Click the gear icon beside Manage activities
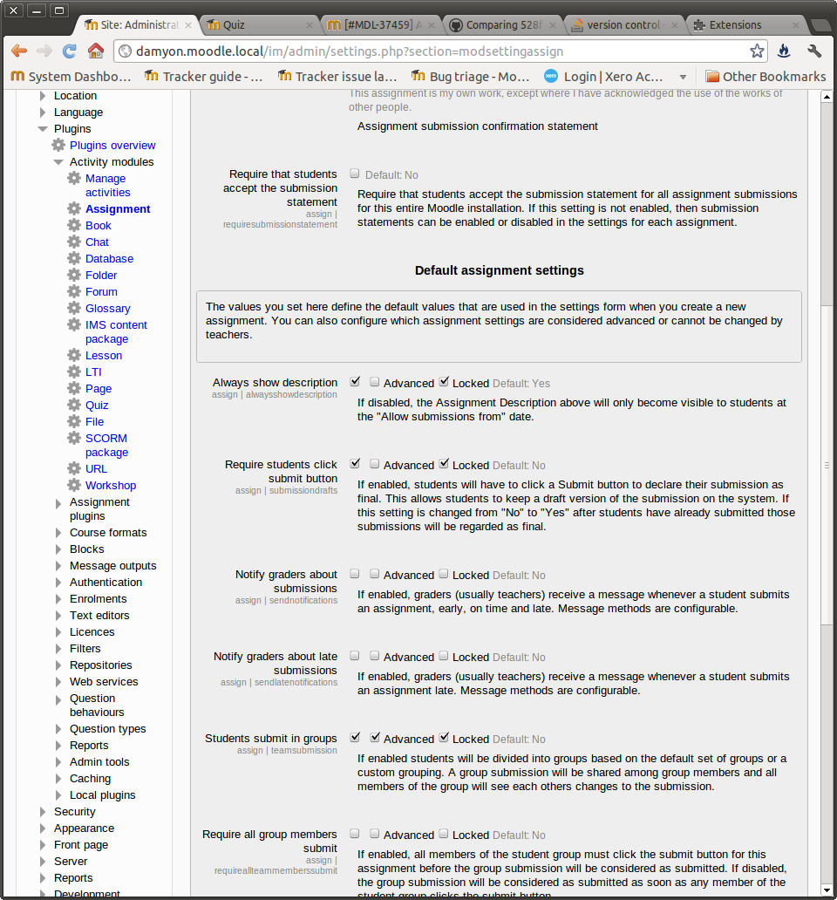837x900 pixels. click(74, 178)
